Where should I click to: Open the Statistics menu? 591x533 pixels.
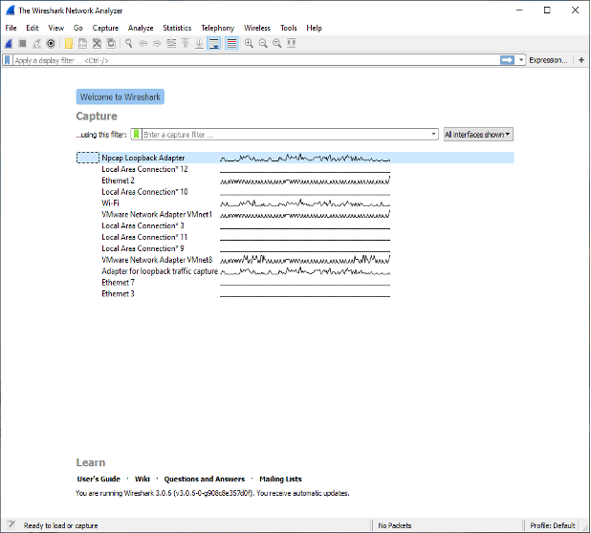click(x=177, y=28)
